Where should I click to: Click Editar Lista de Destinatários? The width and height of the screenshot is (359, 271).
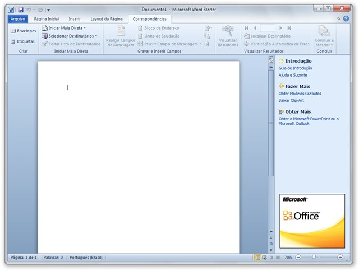pos(71,44)
